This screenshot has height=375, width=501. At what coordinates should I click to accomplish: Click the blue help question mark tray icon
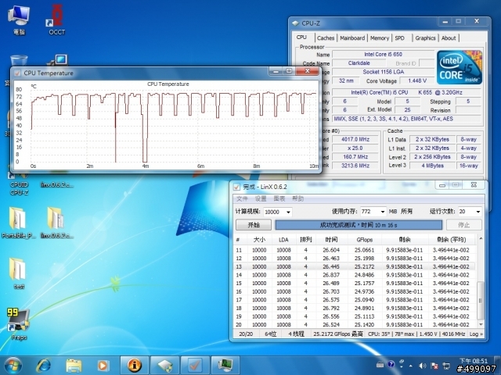(x=391, y=365)
